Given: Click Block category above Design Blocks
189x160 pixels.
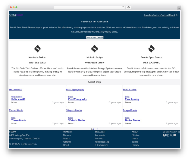Looking at the screenshot, I should click(x=127, y=118).
